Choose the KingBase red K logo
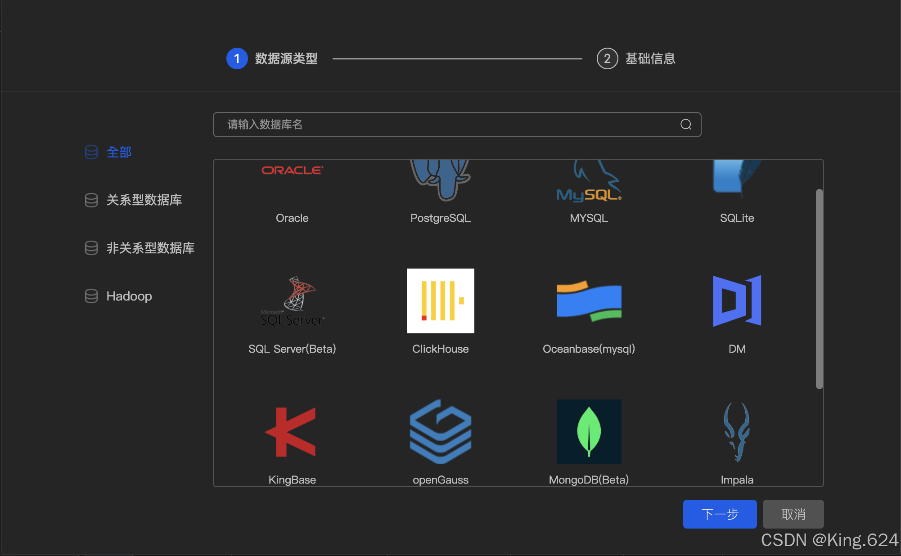Viewport: 901px width, 556px height. coord(292,432)
